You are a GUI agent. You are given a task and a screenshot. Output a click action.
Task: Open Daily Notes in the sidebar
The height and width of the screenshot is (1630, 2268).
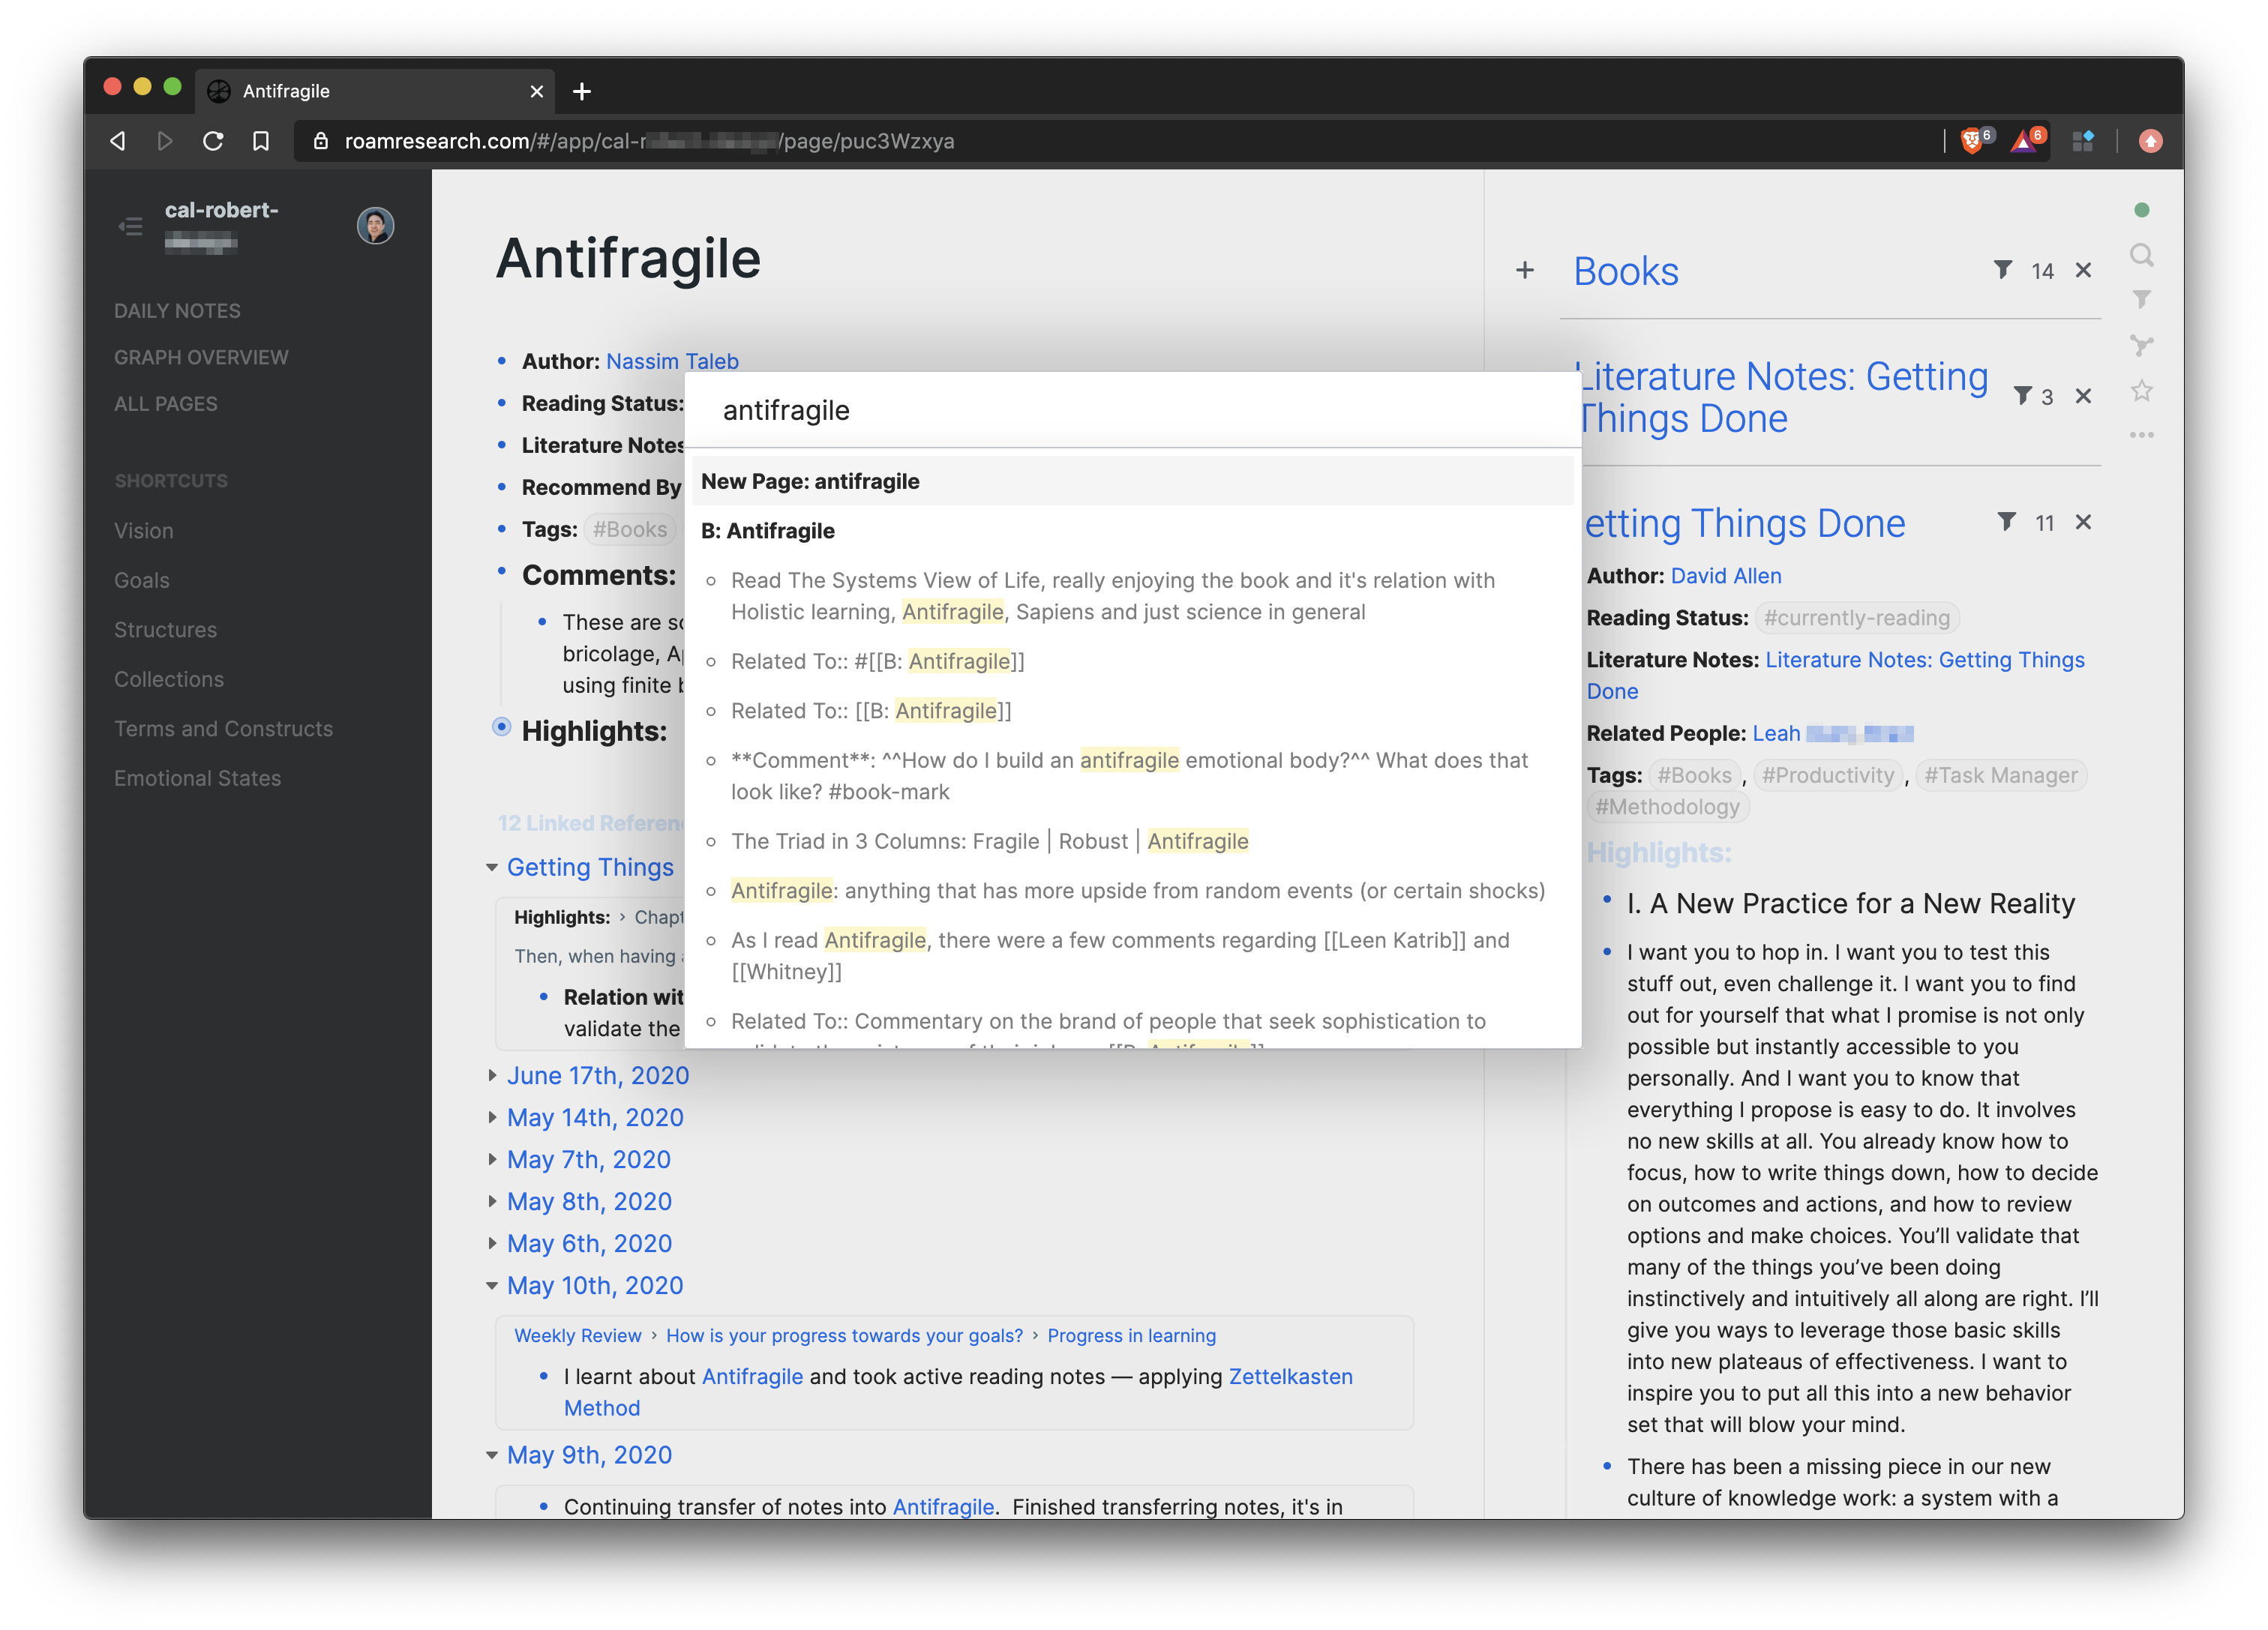(177, 311)
